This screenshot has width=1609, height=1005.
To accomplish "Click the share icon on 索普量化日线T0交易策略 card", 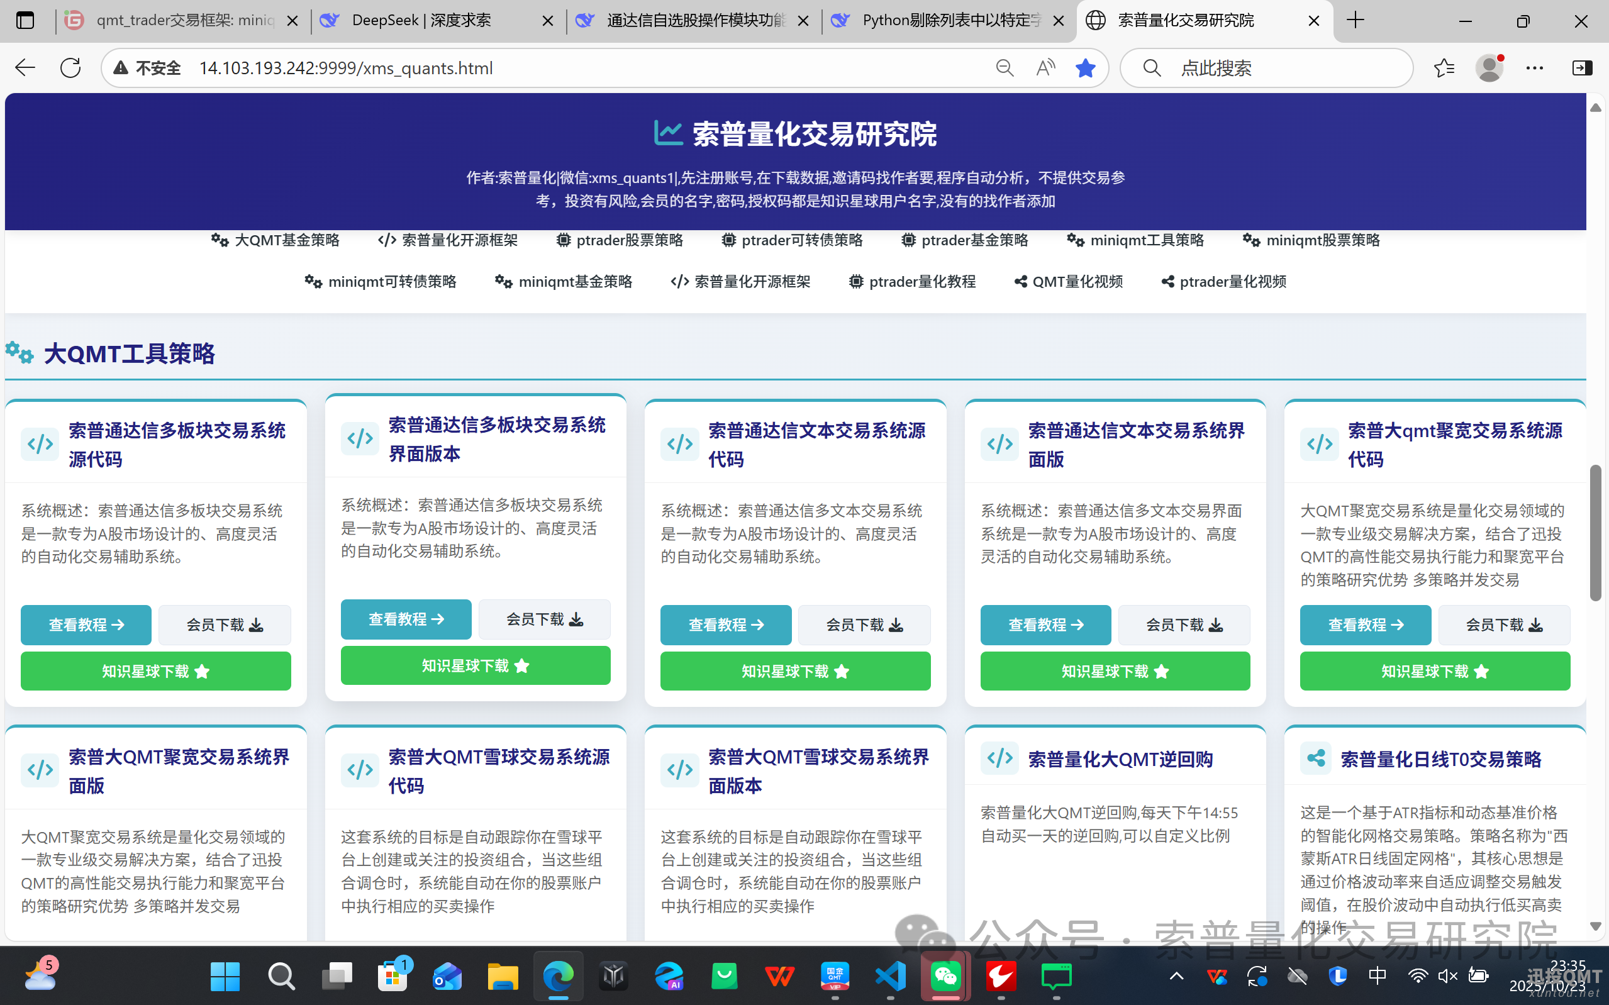I will 1316,758.
